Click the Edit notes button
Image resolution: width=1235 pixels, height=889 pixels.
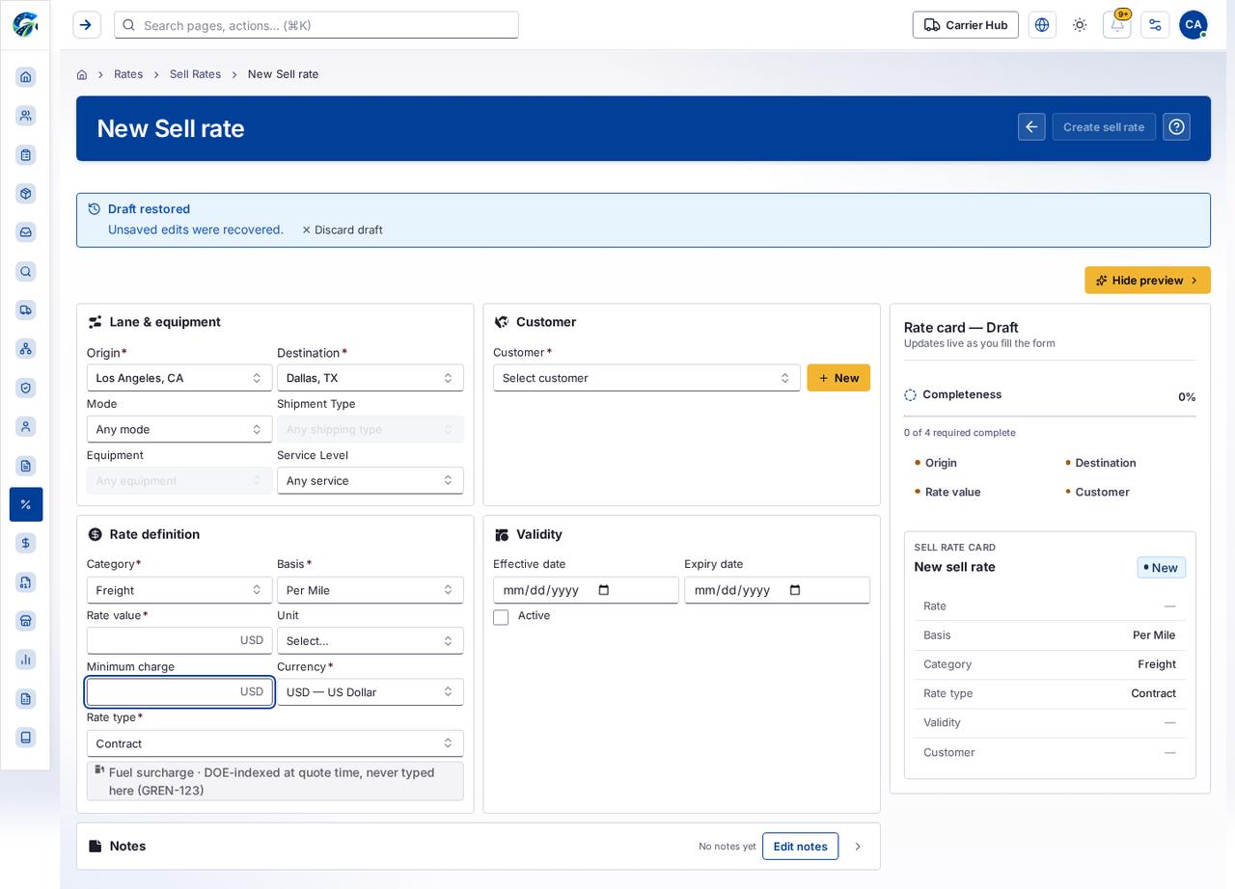coord(800,847)
